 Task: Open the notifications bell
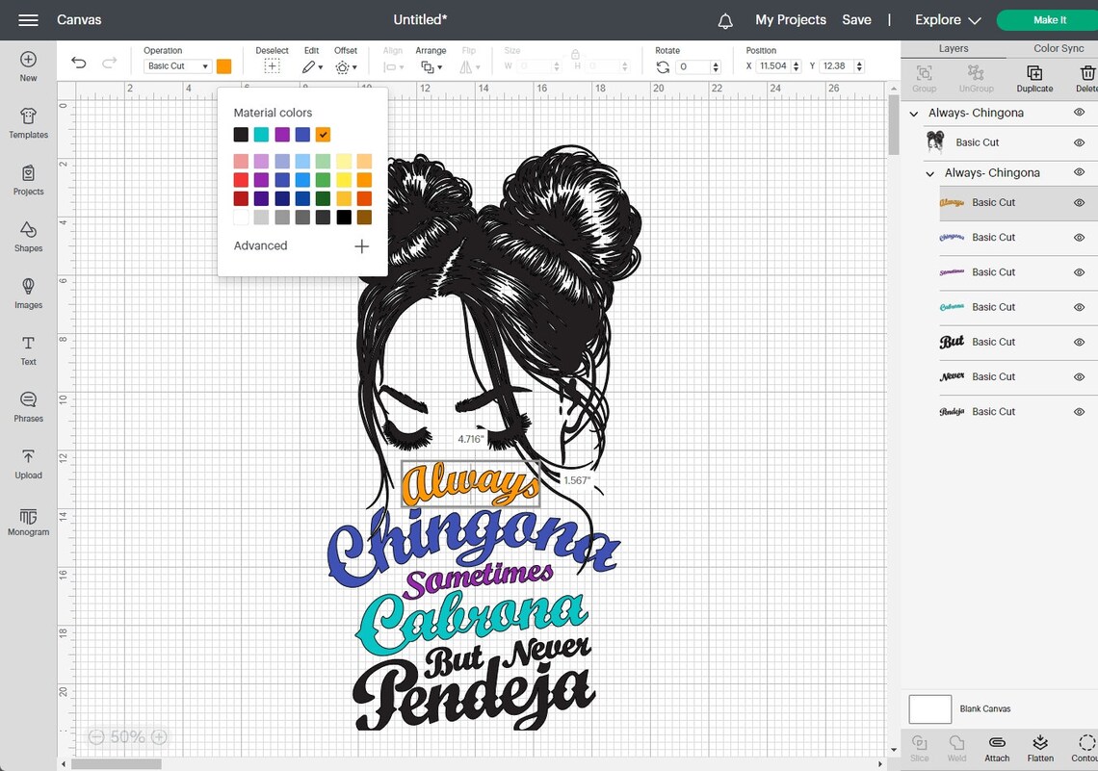724,19
